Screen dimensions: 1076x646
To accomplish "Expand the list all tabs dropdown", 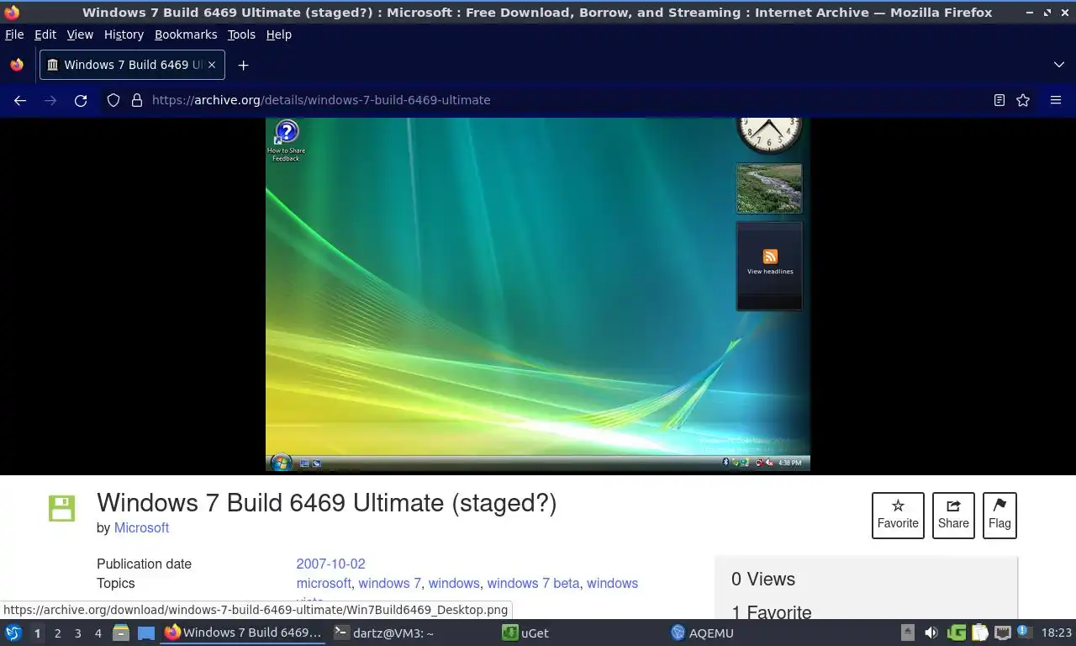I will coord(1058,65).
